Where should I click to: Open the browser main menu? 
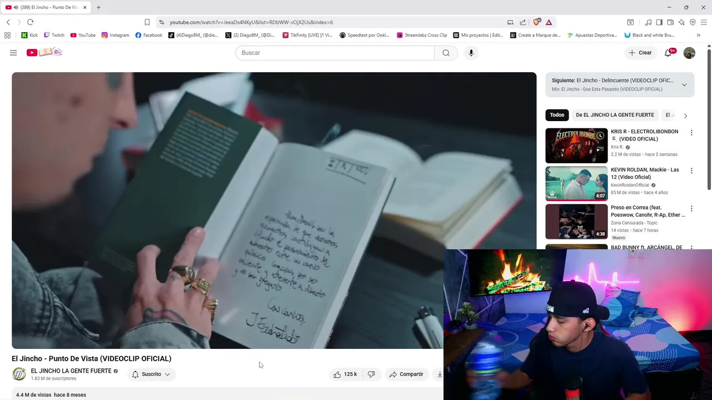704,22
